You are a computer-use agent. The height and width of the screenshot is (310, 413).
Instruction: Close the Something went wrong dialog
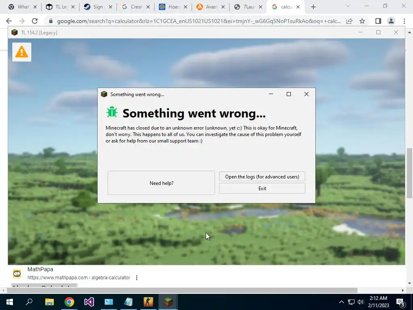coord(307,94)
